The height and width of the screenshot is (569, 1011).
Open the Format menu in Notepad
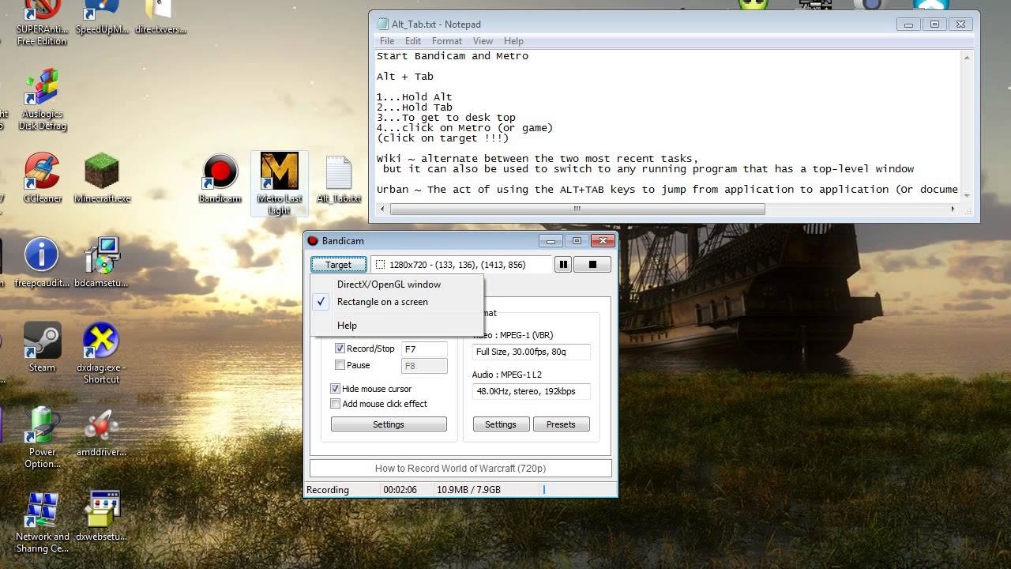(x=446, y=41)
